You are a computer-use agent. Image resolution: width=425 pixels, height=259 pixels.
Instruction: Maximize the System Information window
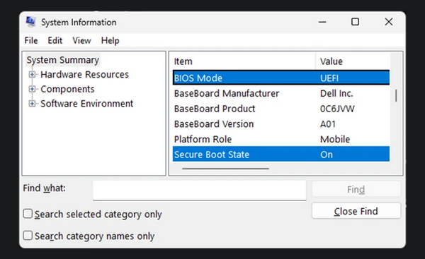[x=355, y=22]
